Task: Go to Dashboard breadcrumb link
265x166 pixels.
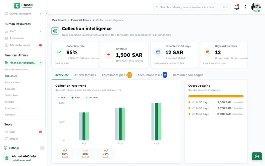Action: [x=59, y=20]
